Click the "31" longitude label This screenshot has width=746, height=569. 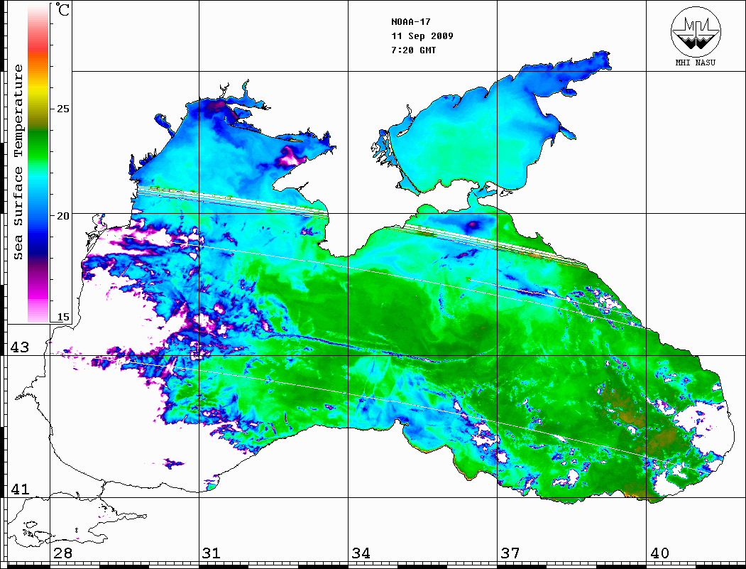(212, 553)
